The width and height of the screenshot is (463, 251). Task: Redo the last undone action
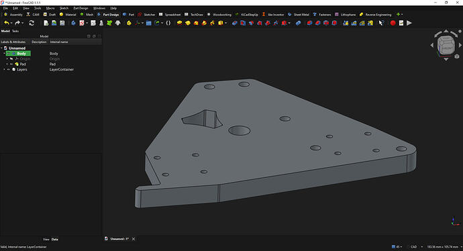pos(17,23)
